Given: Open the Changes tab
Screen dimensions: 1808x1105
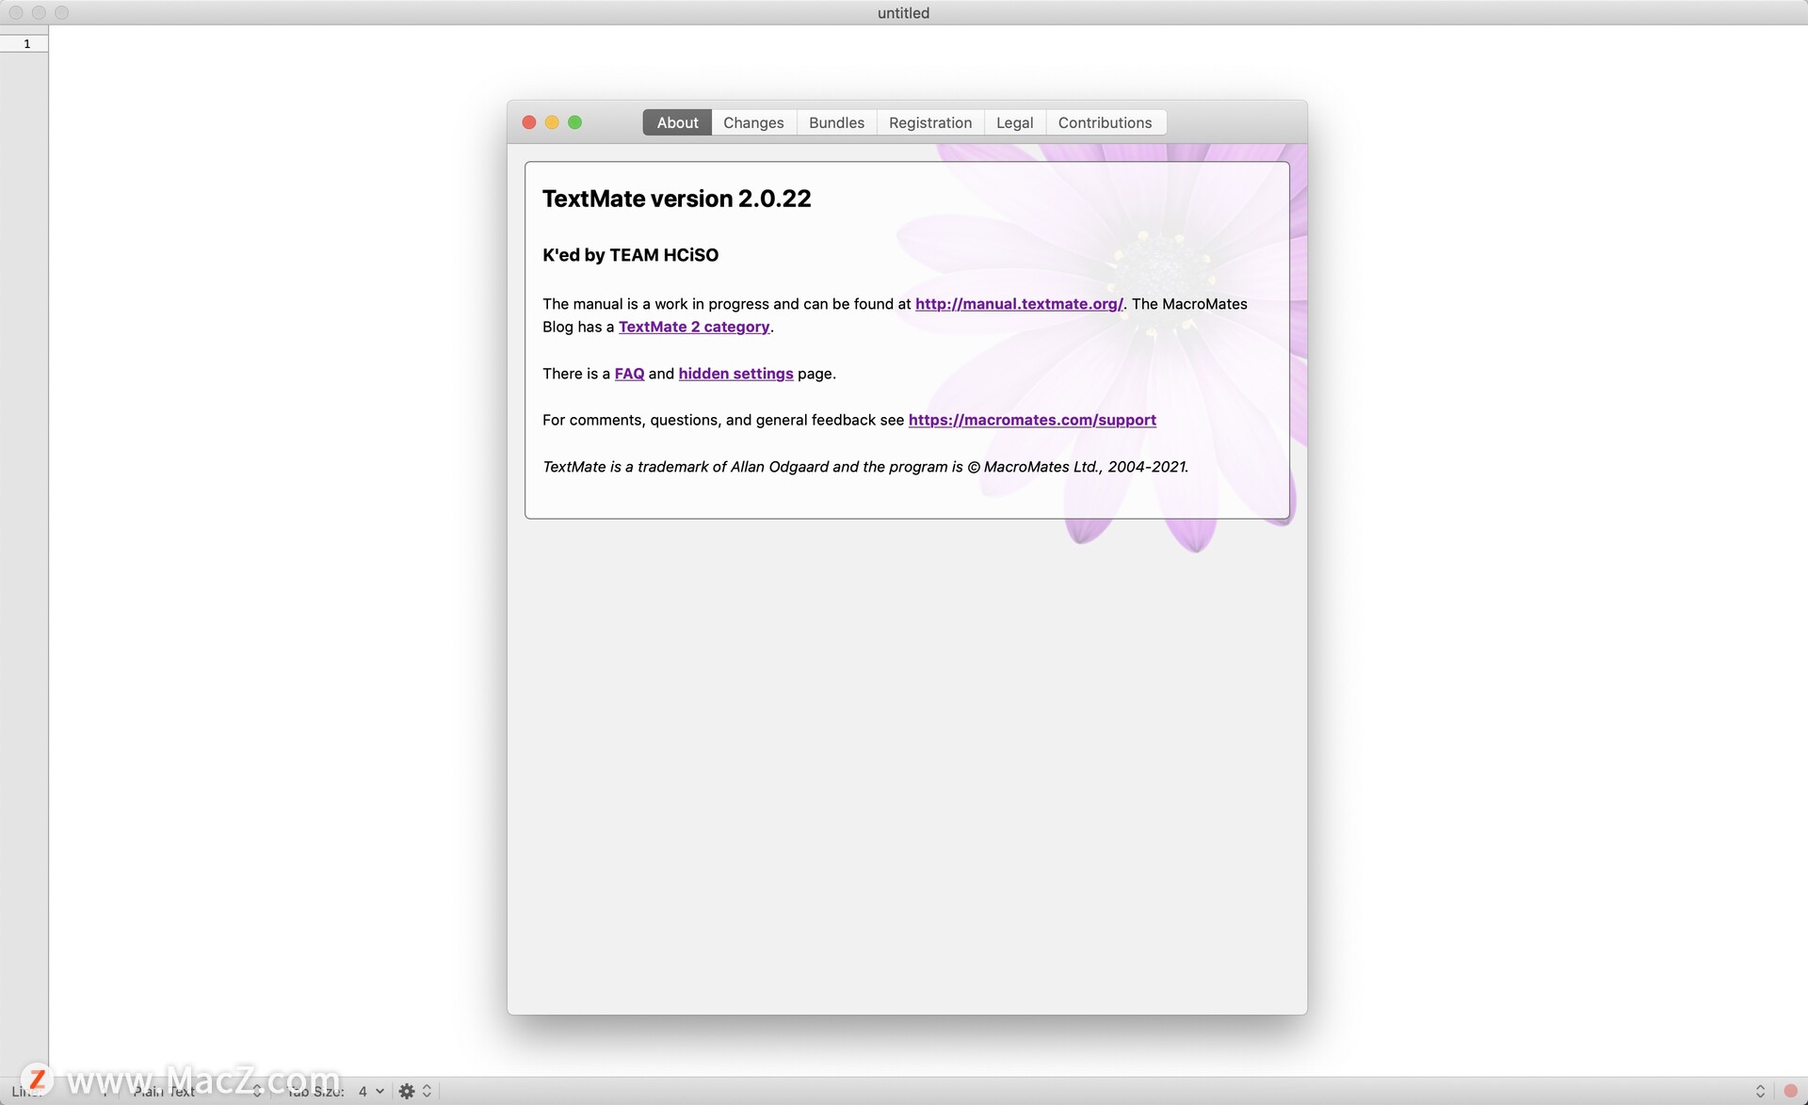Looking at the screenshot, I should [753, 122].
